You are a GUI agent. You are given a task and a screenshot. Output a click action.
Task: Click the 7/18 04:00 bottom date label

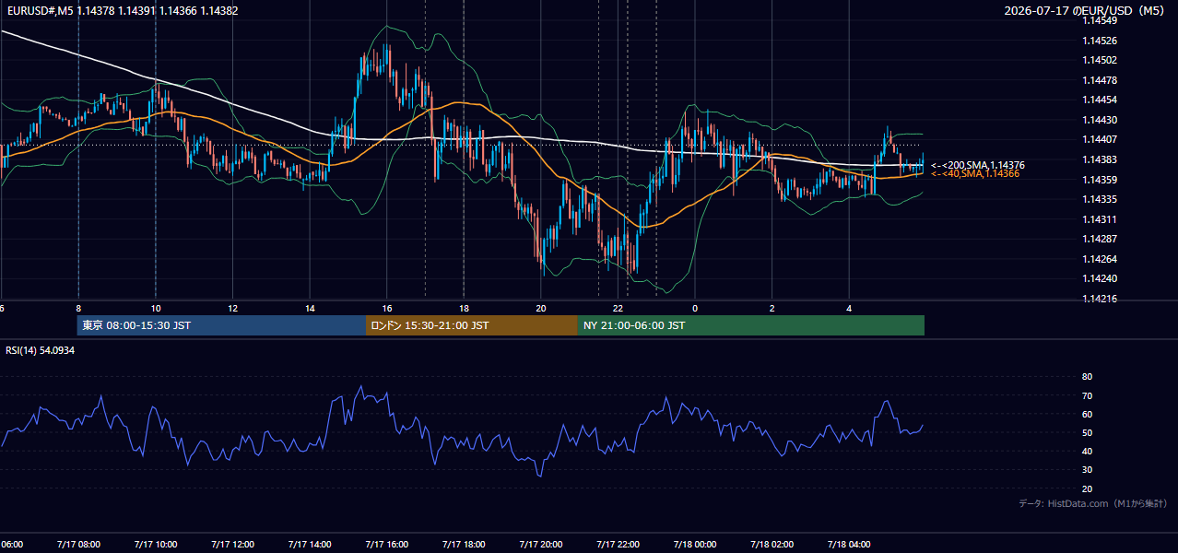point(849,545)
